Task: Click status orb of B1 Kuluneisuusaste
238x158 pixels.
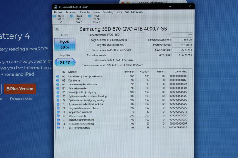Action: pyautogui.click(x=58, y=88)
